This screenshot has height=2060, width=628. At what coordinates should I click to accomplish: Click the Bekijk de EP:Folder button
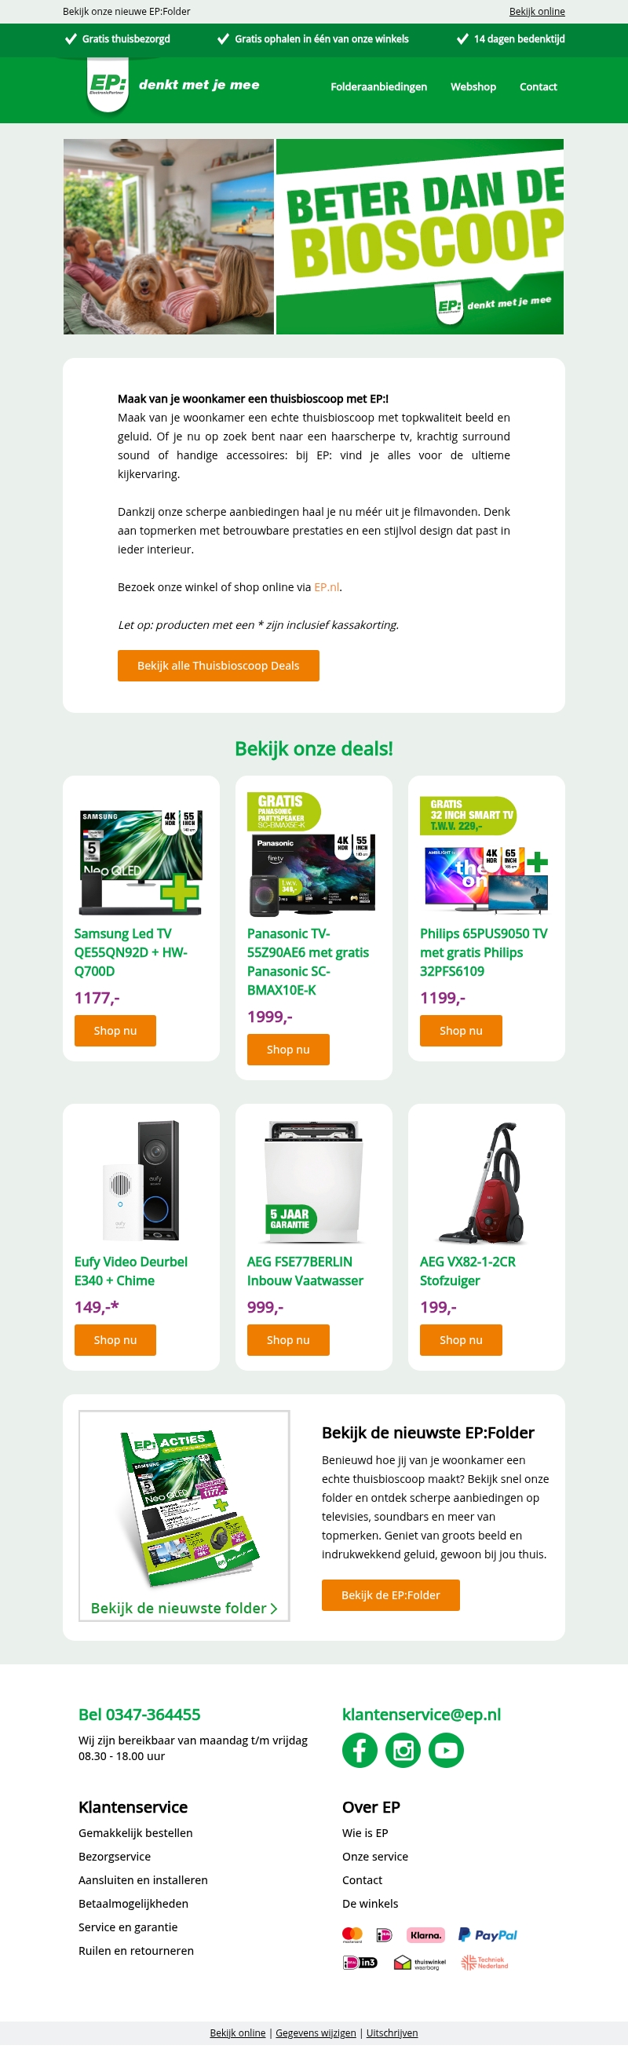pos(390,1594)
